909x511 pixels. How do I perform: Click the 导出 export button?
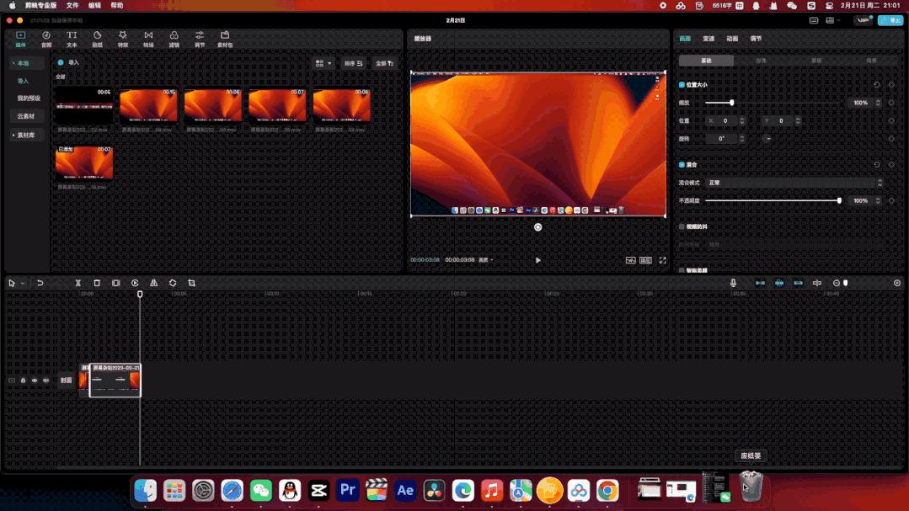(x=890, y=20)
